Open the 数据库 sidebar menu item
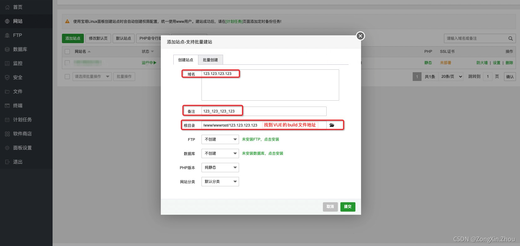This screenshot has width=520, height=246. (26, 49)
